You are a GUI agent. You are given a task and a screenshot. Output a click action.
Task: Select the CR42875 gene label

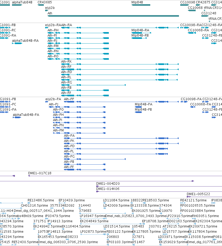203,2
